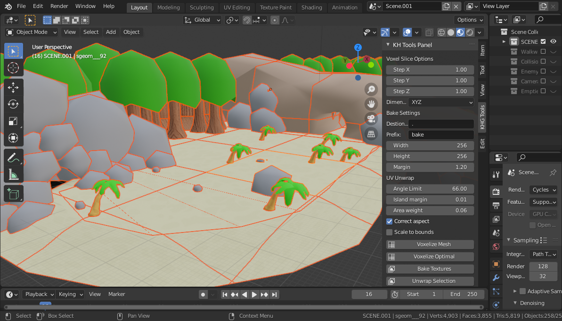Image resolution: width=562 pixels, height=321 pixels.
Task: Open Global transform orientation dropdown
Action: click(x=203, y=20)
